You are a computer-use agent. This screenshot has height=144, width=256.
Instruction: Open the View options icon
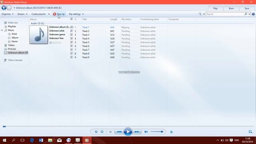click(200, 14)
